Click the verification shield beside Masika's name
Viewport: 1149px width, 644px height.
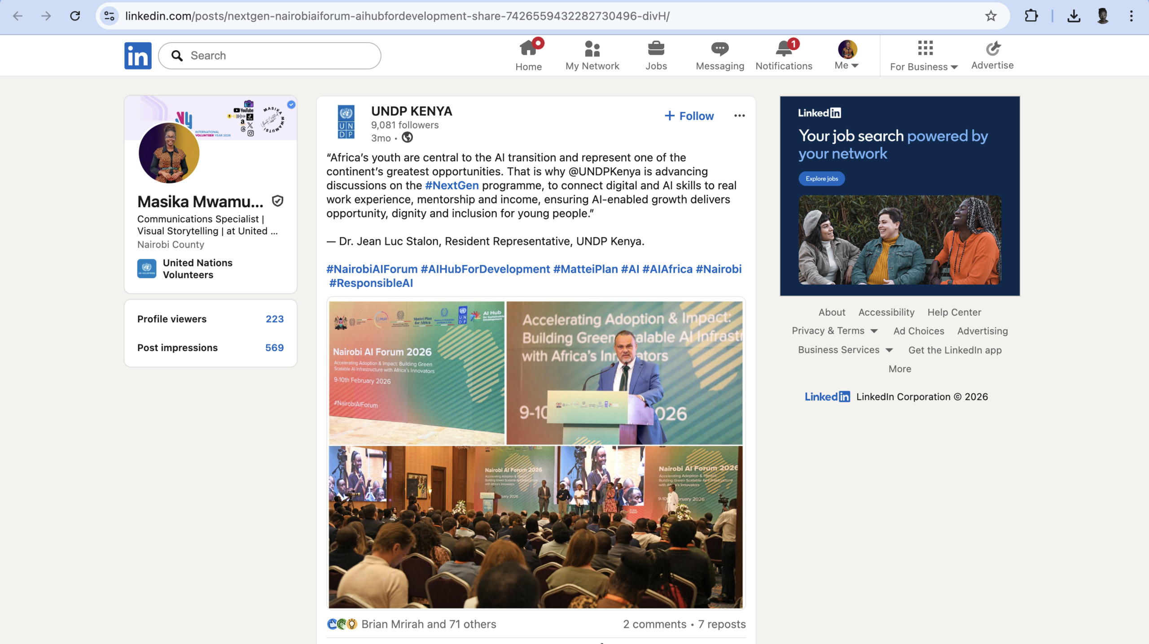click(278, 201)
